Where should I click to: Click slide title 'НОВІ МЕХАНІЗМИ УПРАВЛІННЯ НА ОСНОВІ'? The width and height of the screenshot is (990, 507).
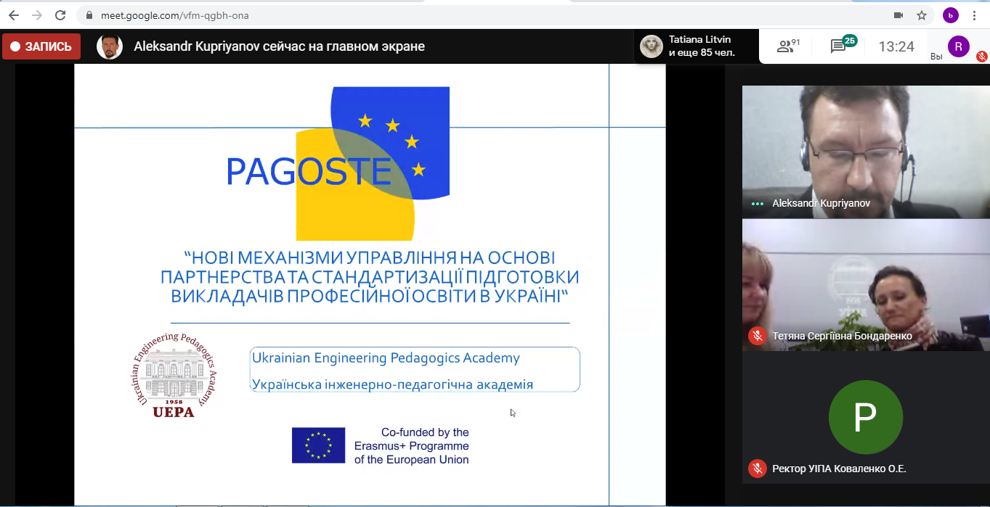click(369, 257)
